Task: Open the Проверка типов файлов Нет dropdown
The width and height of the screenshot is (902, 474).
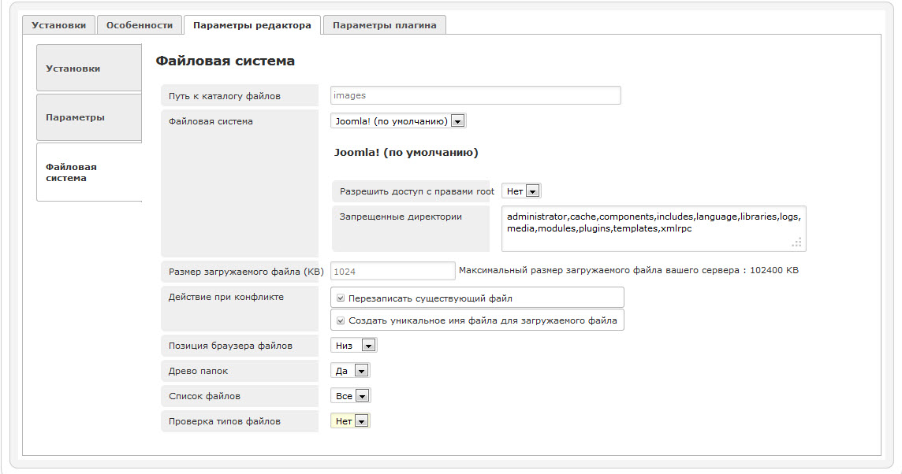Action: [x=350, y=421]
